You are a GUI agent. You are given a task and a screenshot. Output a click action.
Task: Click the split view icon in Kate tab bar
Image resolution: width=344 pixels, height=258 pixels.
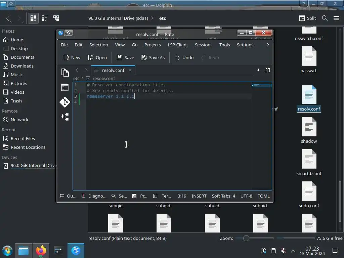pyautogui.click(x=268, y=70)
